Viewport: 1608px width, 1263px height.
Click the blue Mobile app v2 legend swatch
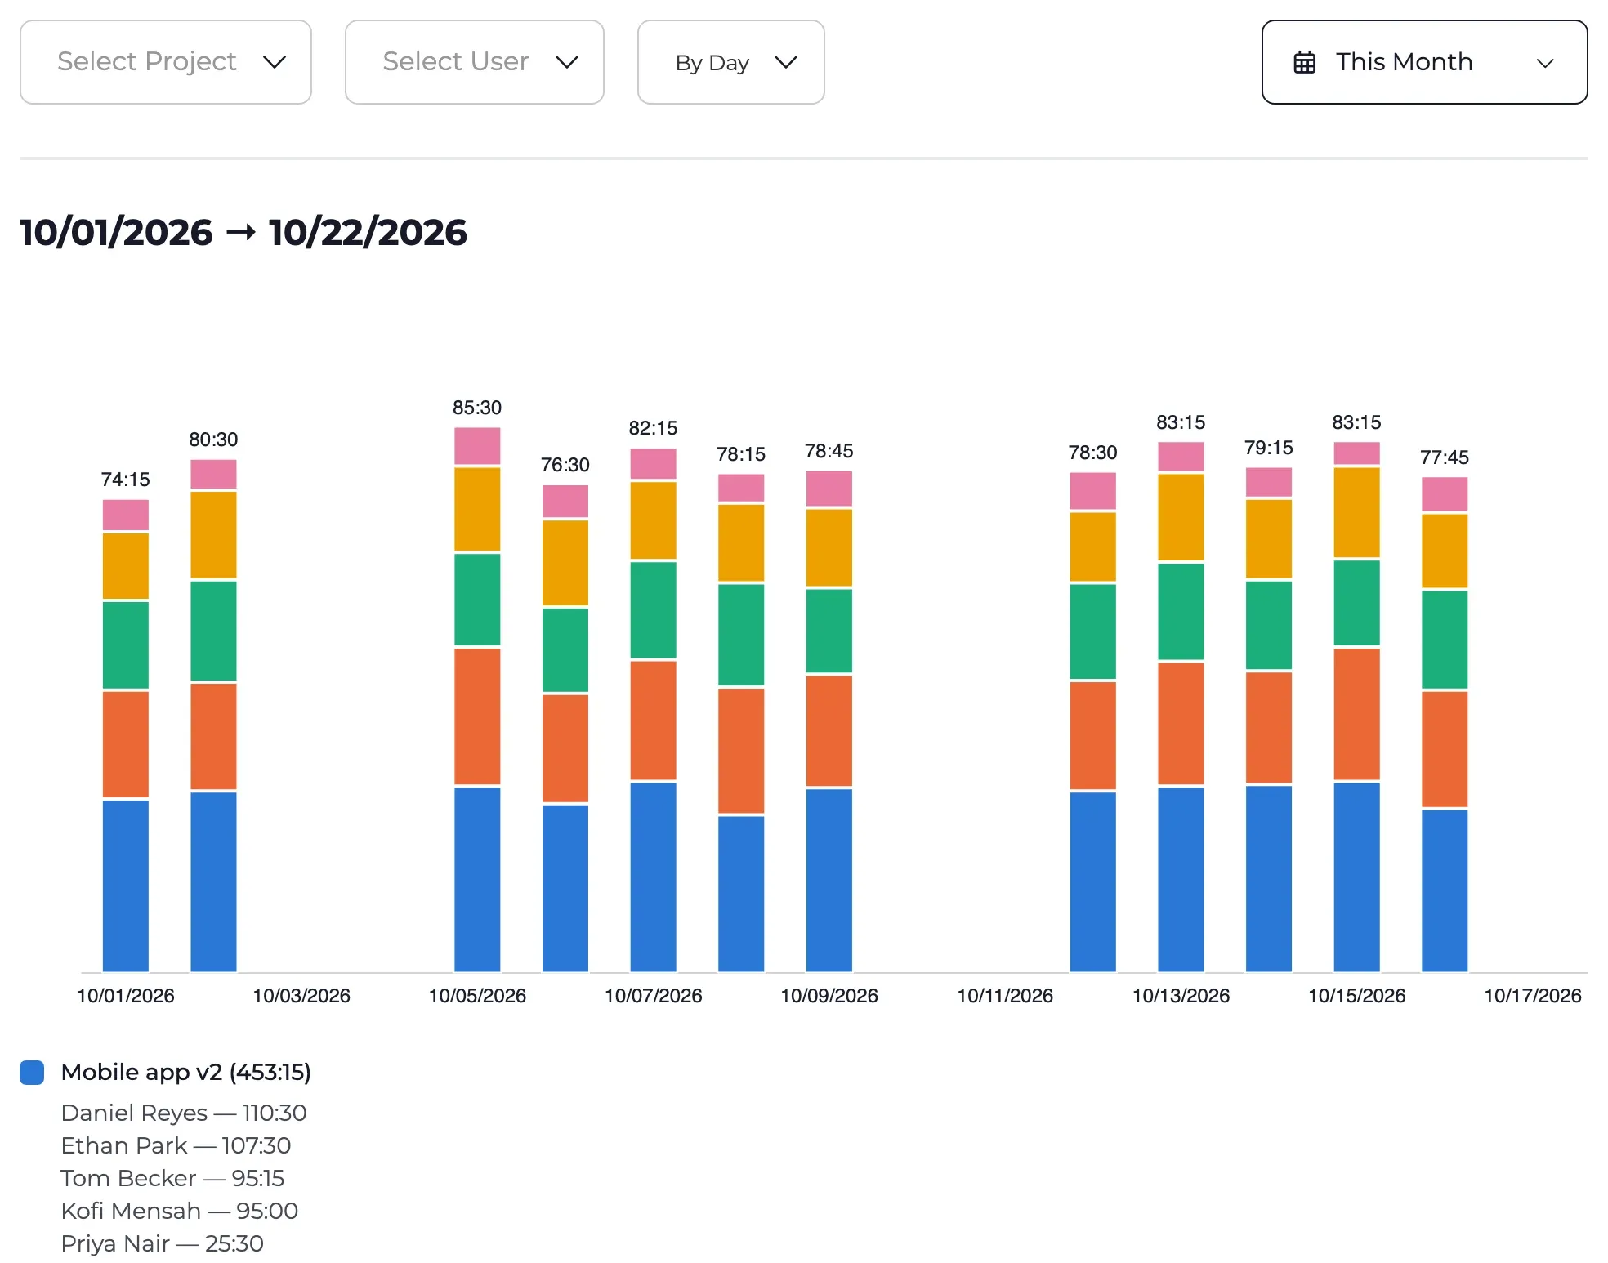[32, 1073]
